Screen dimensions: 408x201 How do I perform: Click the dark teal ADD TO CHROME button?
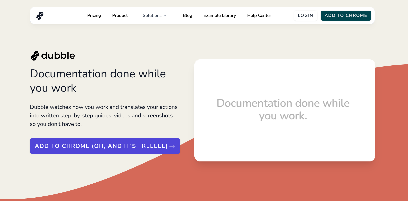(x=346, y=15)
